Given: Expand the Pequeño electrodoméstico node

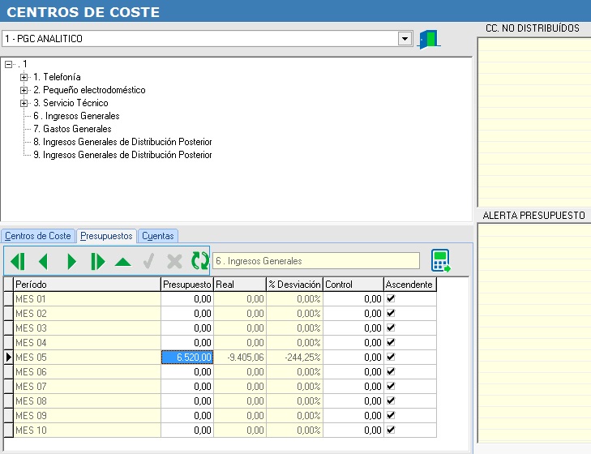Looking at the screenshot, I should (24, 91).
